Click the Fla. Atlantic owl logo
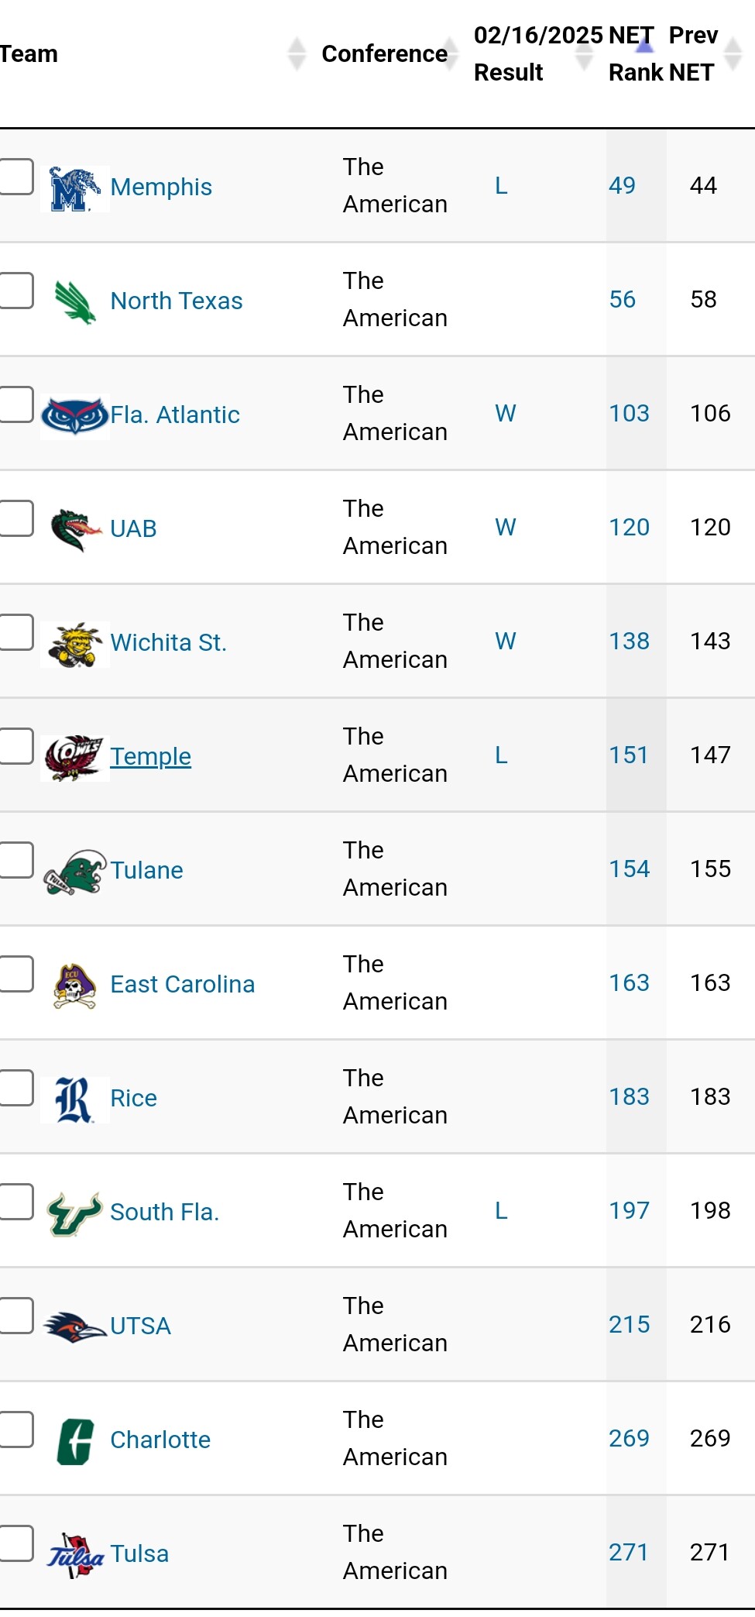 pos(74,416)
